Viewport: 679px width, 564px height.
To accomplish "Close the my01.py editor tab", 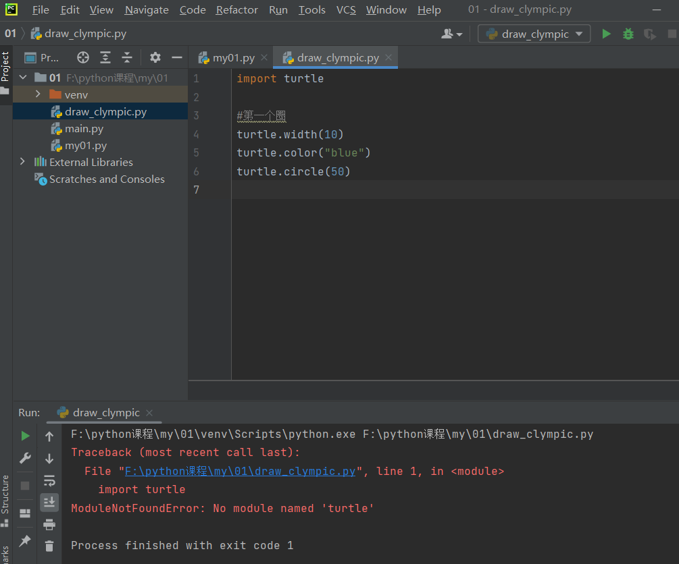I will coord(264,57).
